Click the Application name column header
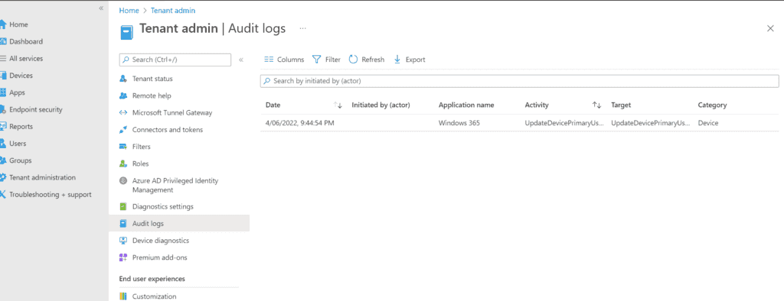784x301 pixels. (x=466, y=105)
